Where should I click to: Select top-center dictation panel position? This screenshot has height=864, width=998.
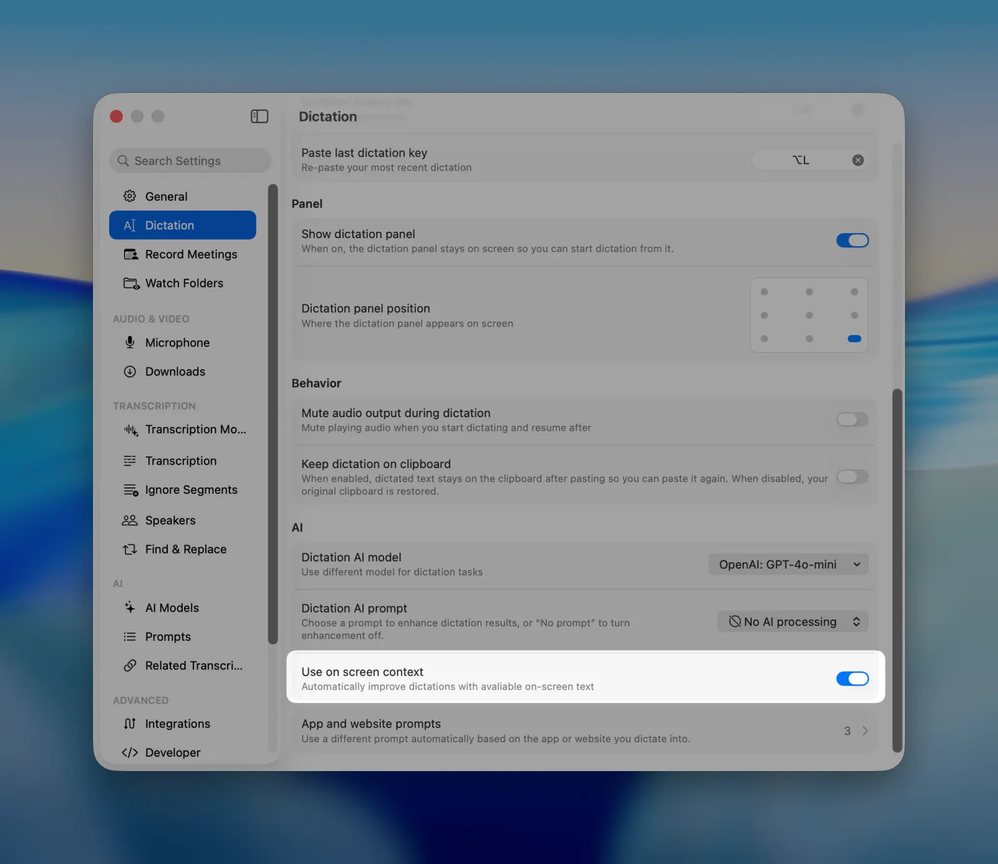809,292
